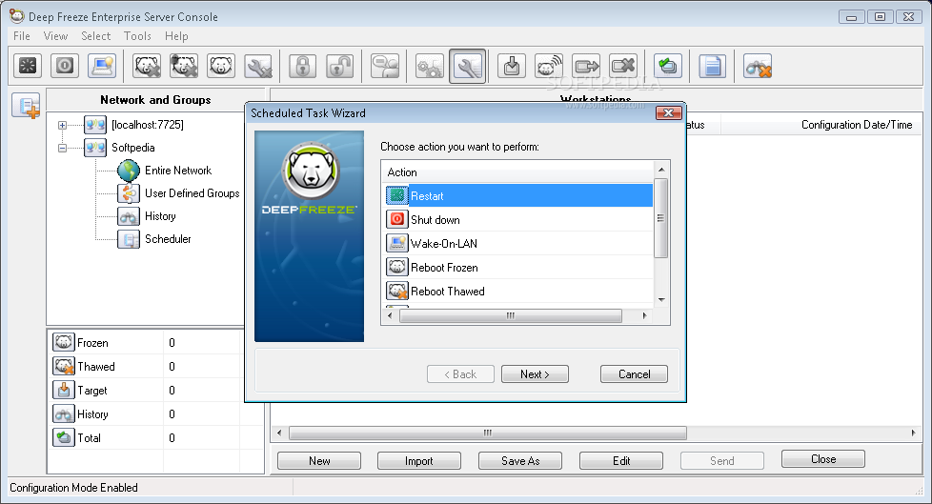
Task: Click the Total icon in status list
Action: 64,437
